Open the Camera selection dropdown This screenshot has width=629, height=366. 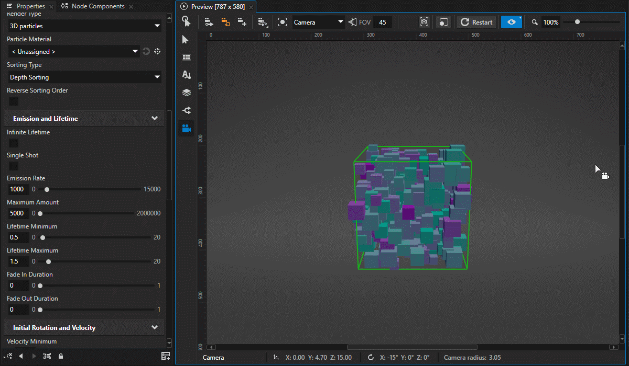[x=318, y=22]
